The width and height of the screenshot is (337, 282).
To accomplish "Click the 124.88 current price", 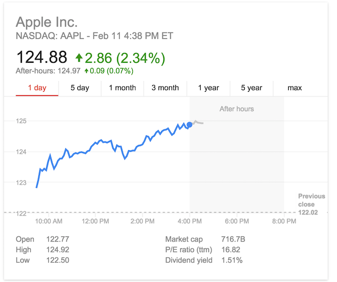I will (x=41, y=57).
